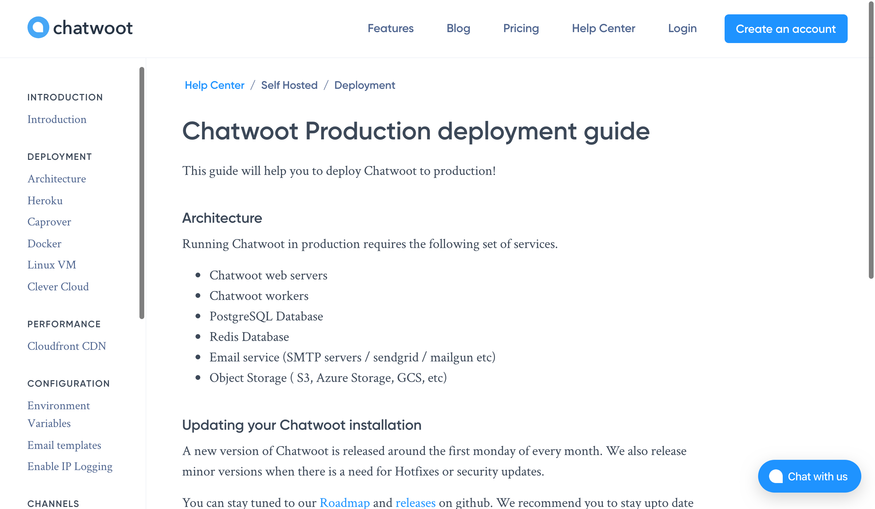The height and width of the screenshot is (509, 875).
Task: Click the Roadmap link
Action: (345, 503)
